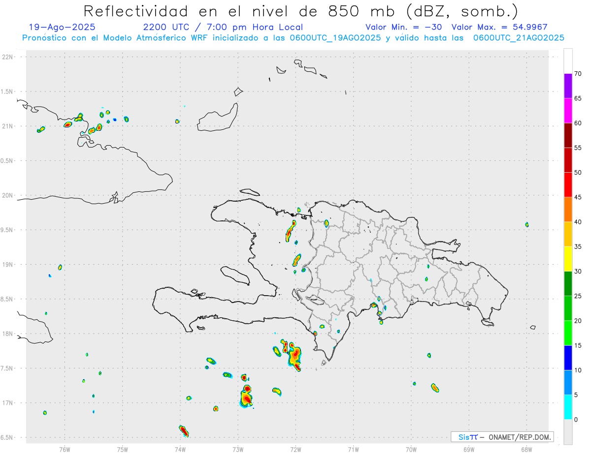Click the '74W' longitude label
Screen dimensions: 591x456
[180, 449]
